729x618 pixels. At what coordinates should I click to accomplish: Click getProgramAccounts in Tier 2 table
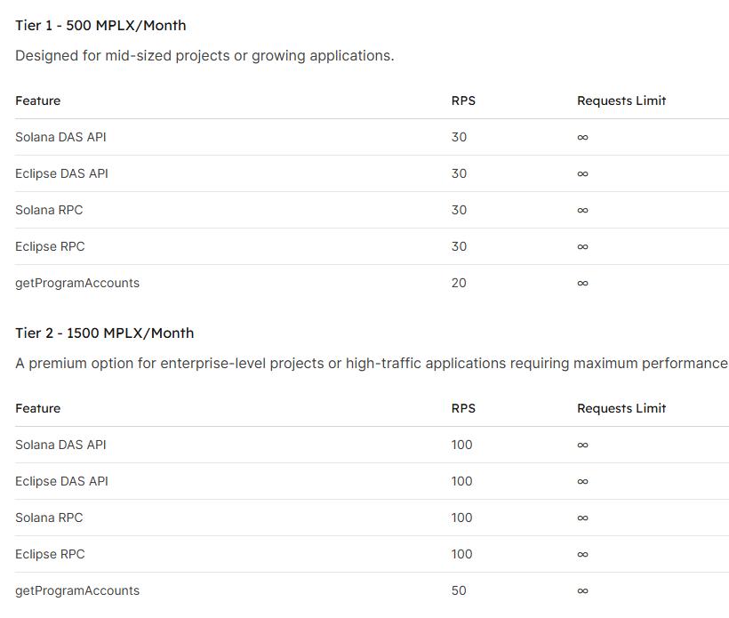click(77, 590)
